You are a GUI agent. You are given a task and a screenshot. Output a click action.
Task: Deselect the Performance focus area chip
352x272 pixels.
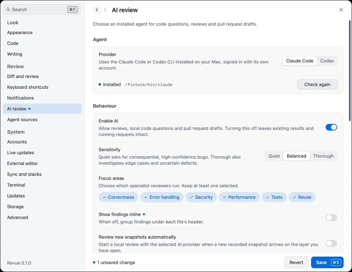tap(239, 197)
